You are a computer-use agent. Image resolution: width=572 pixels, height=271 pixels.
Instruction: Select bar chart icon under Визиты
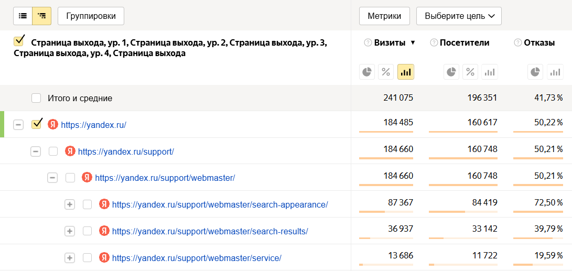(405, 72)
